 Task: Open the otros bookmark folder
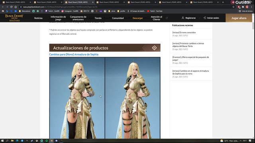(x=112, y=11)
